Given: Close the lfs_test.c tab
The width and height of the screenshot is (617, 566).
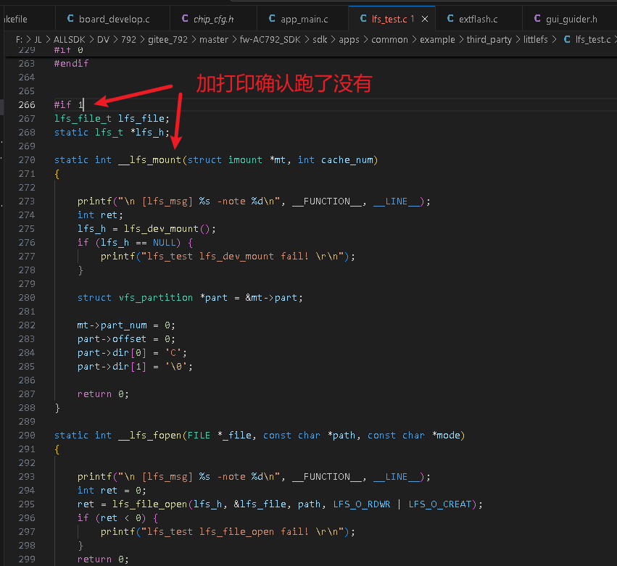Looking at the screenshot, I should (x=425, y=19).
